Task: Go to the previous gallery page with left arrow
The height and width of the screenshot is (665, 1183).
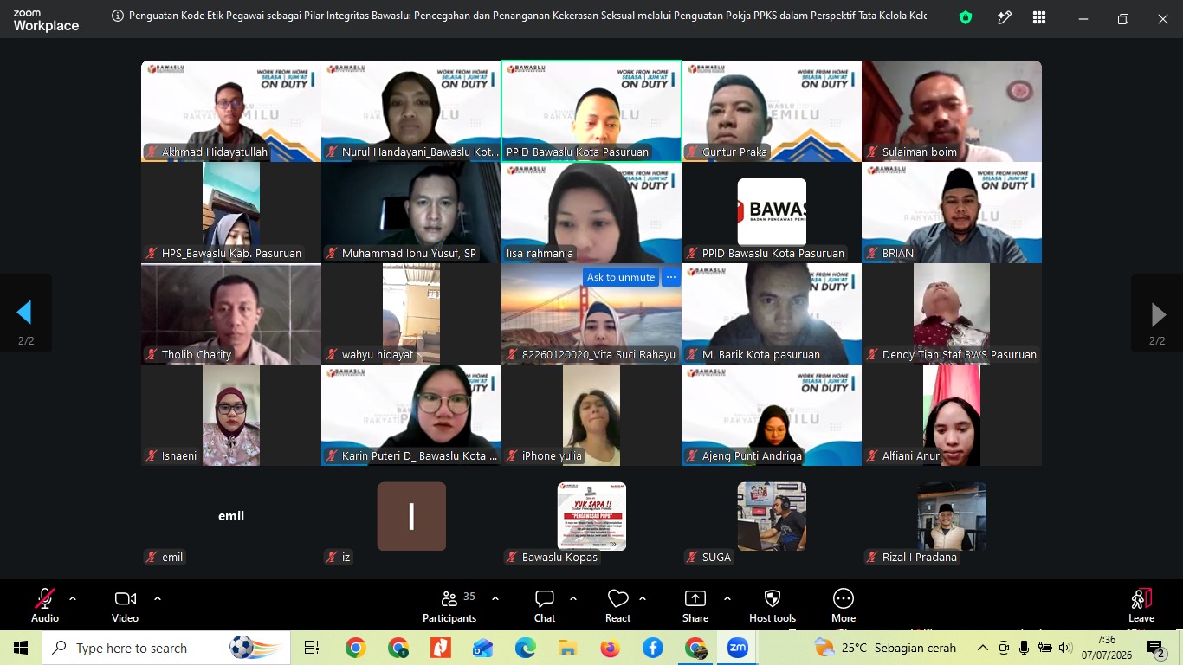Action: pos(25,313)
